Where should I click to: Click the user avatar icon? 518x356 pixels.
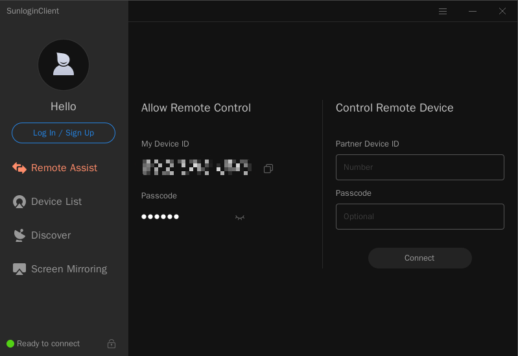tap(64, 65)
